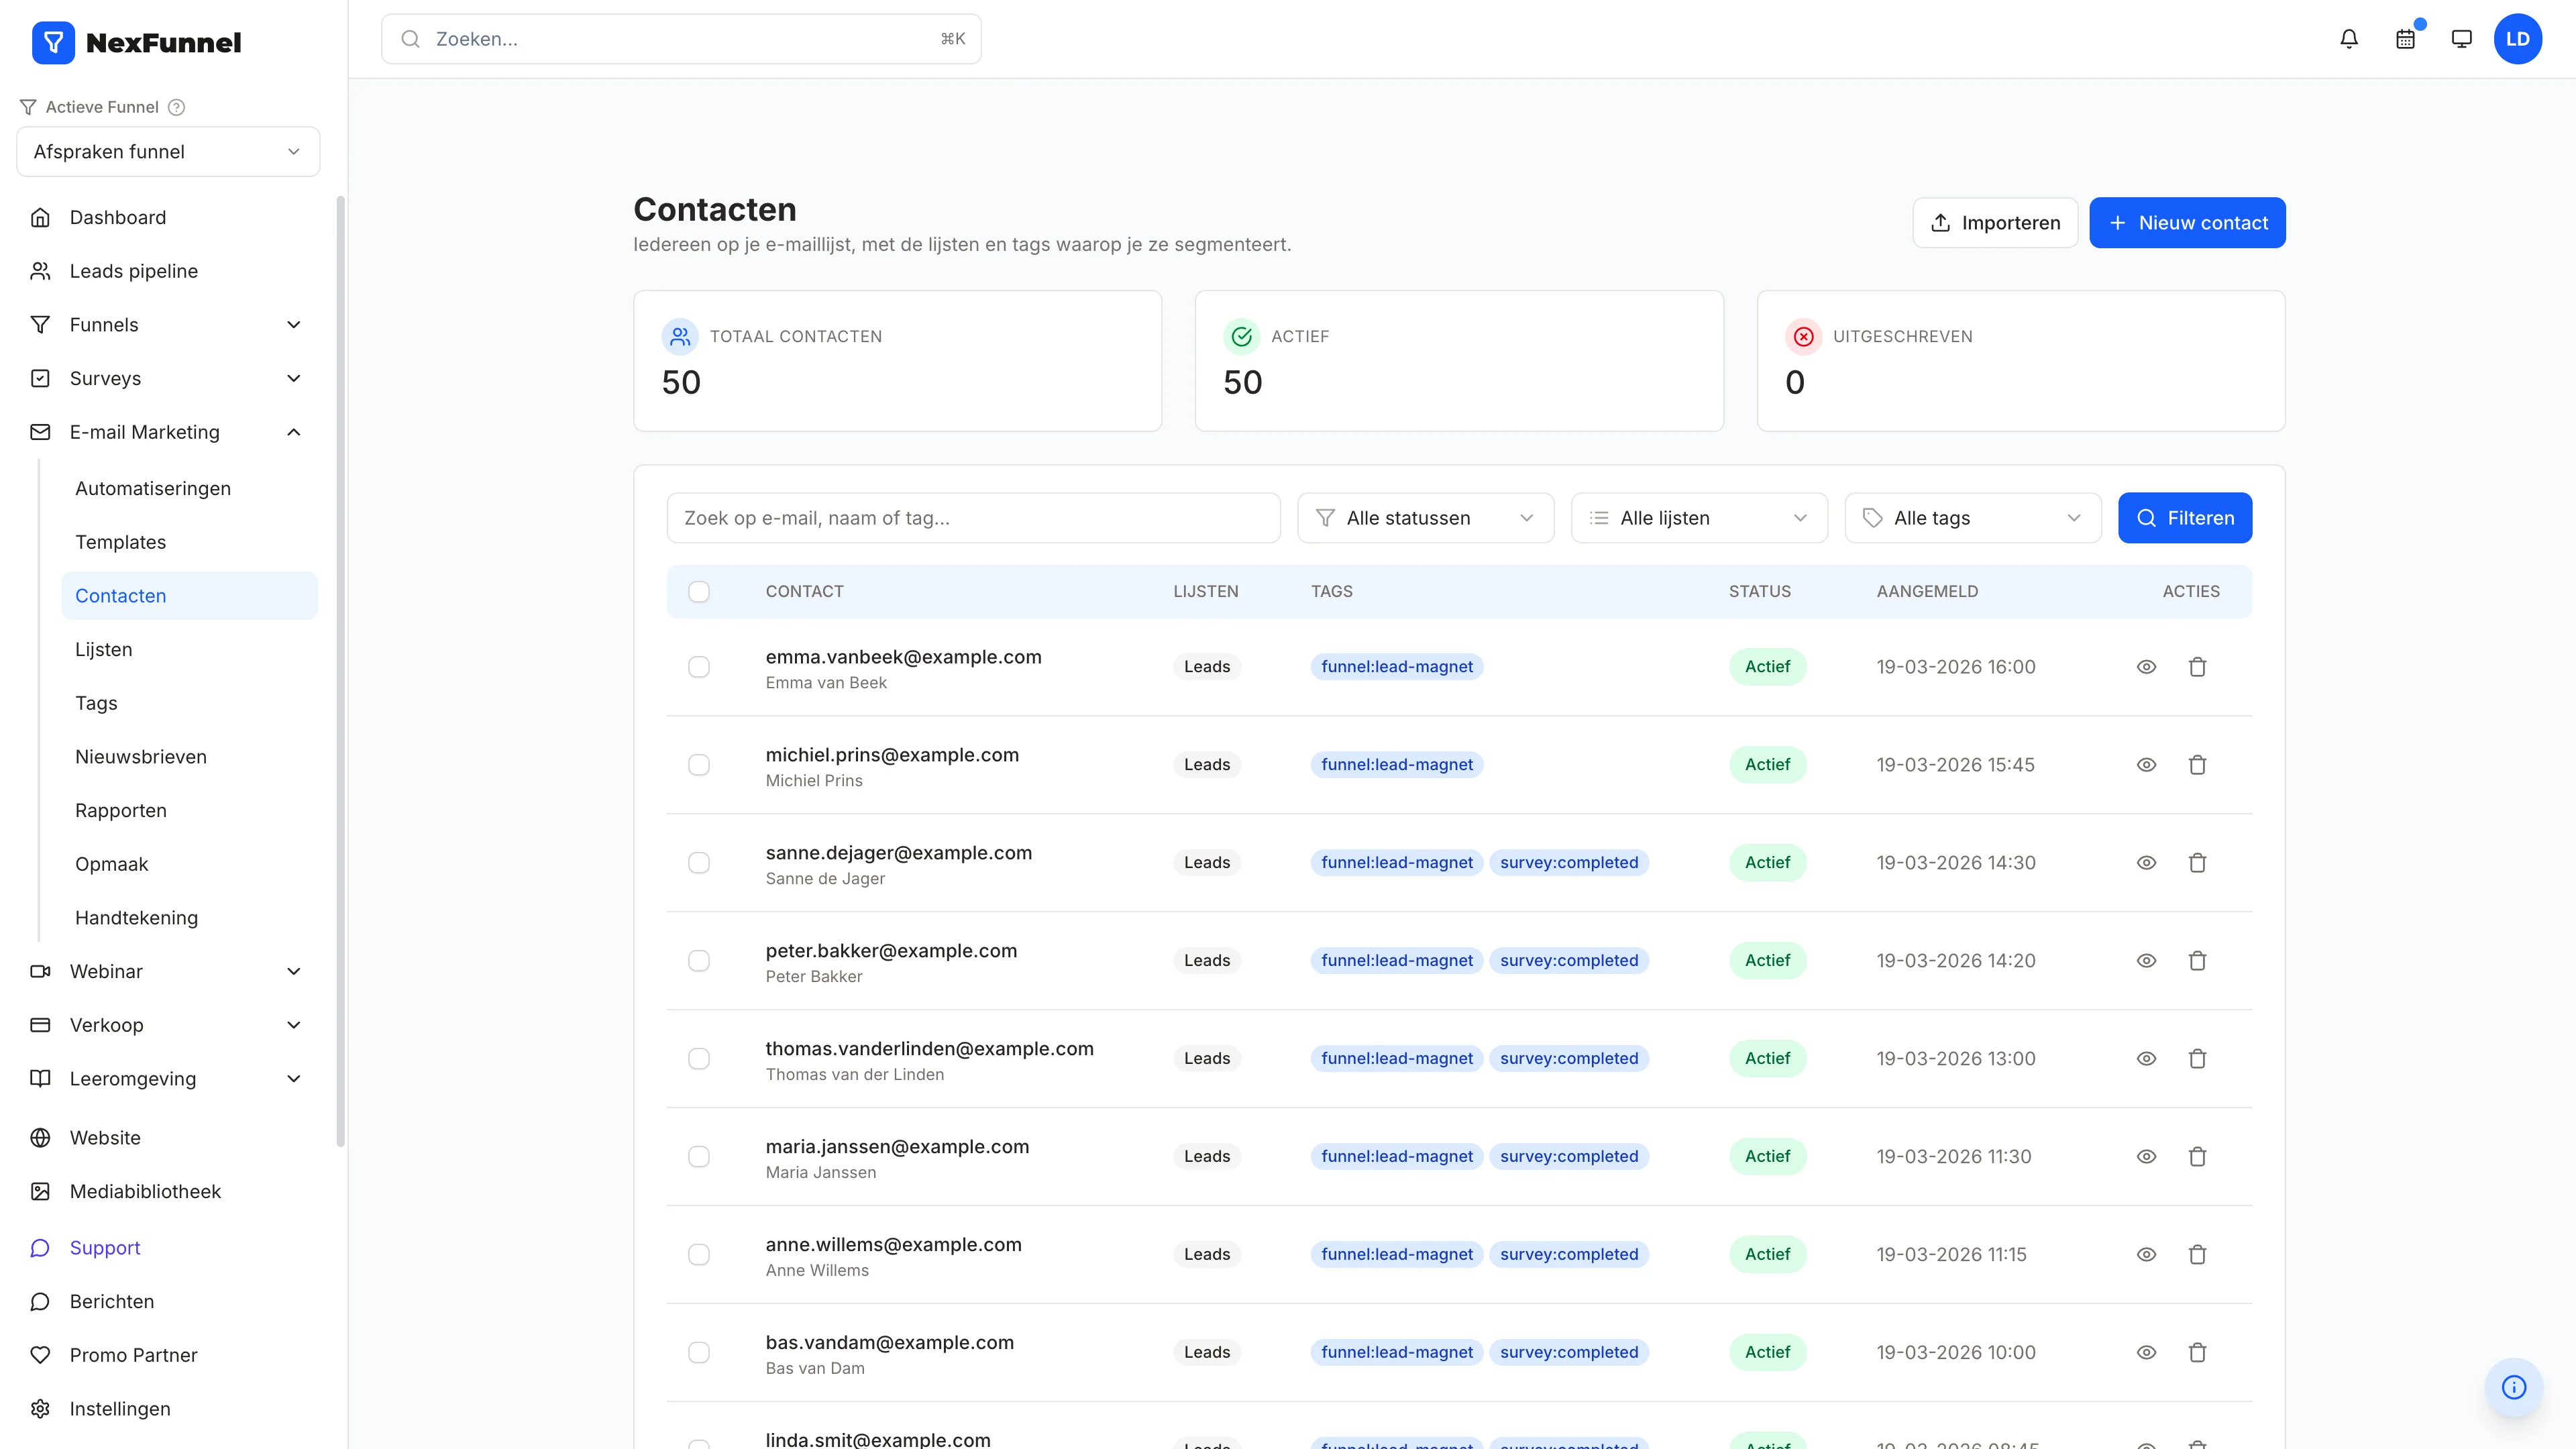View michiel.prins contact via eye icon
Screen dimensions: 2576x1449
2146,765
